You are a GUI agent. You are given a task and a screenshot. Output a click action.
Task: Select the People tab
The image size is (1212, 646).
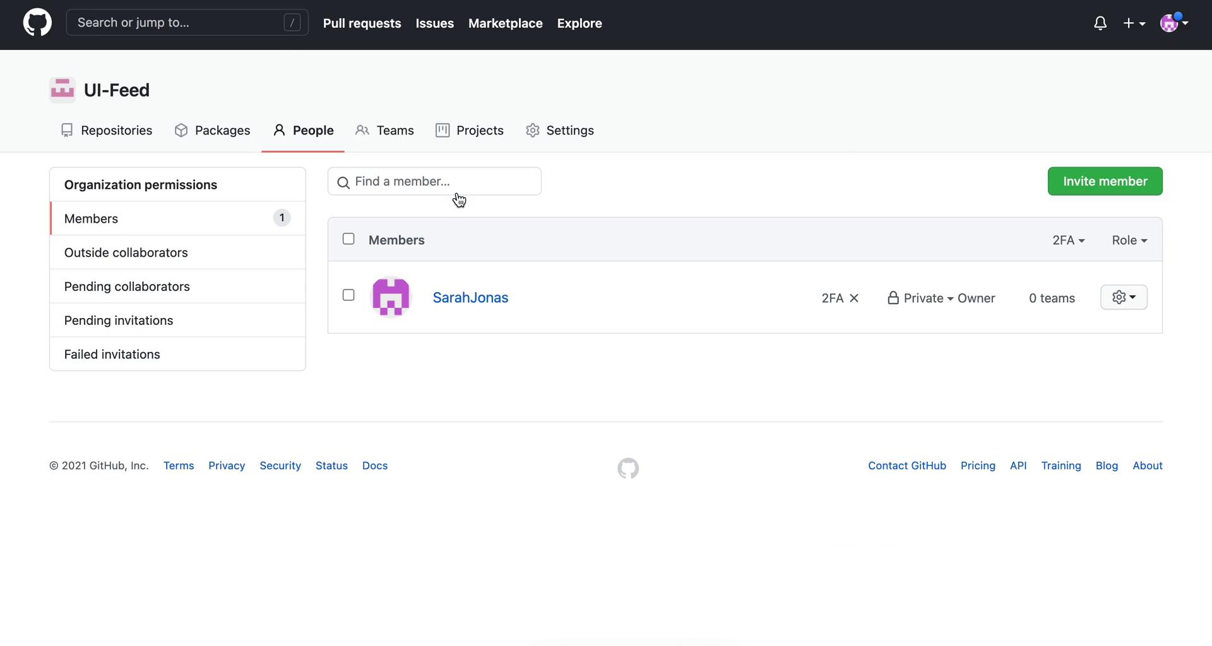pyautogui.click(x=303, y=131)
